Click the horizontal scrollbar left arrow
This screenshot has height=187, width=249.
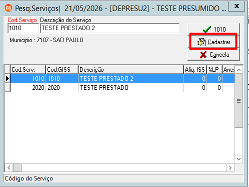9,167
